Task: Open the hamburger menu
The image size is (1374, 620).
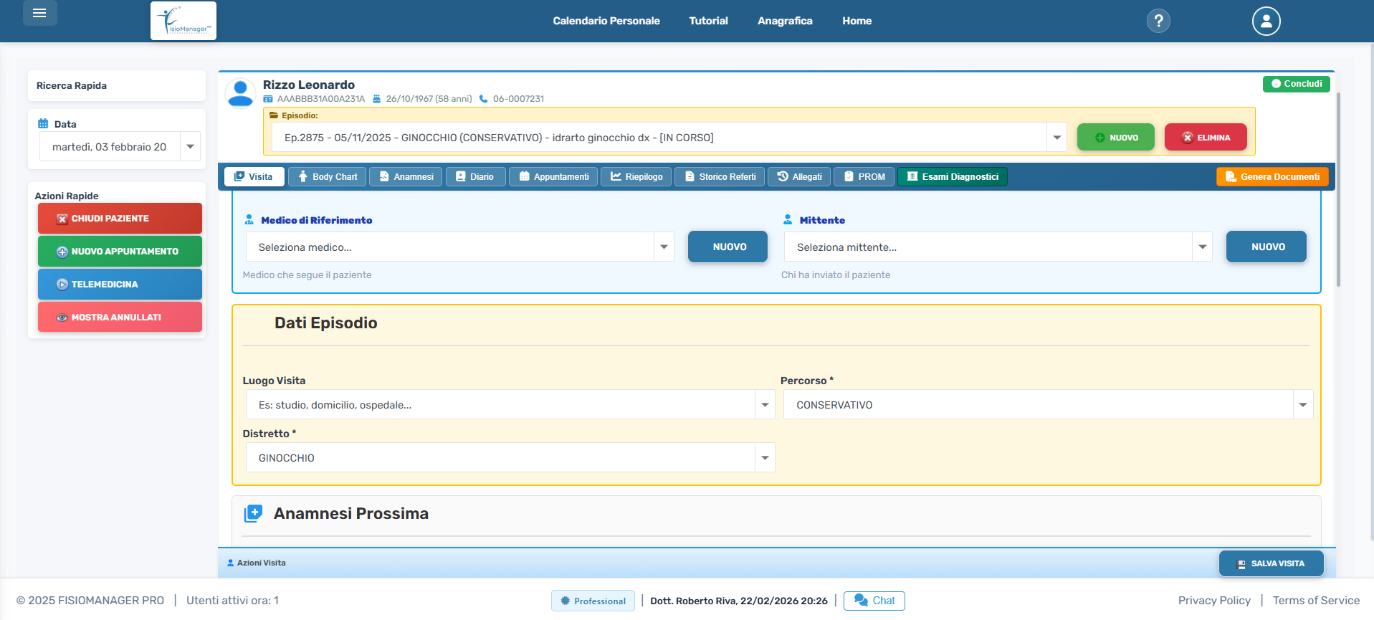Action: click(x=39, y=14)
